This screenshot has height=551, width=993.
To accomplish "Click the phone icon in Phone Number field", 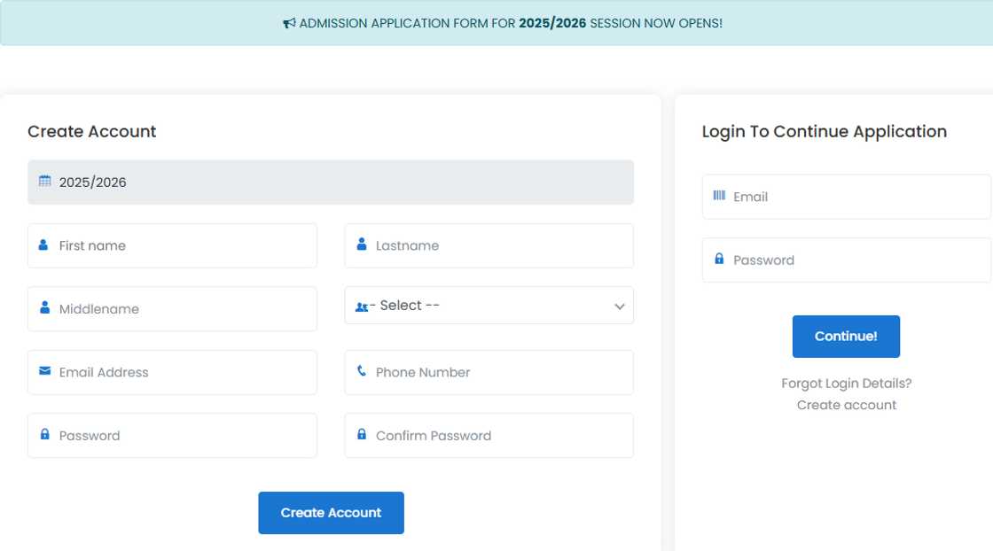I will coord(360,372).
